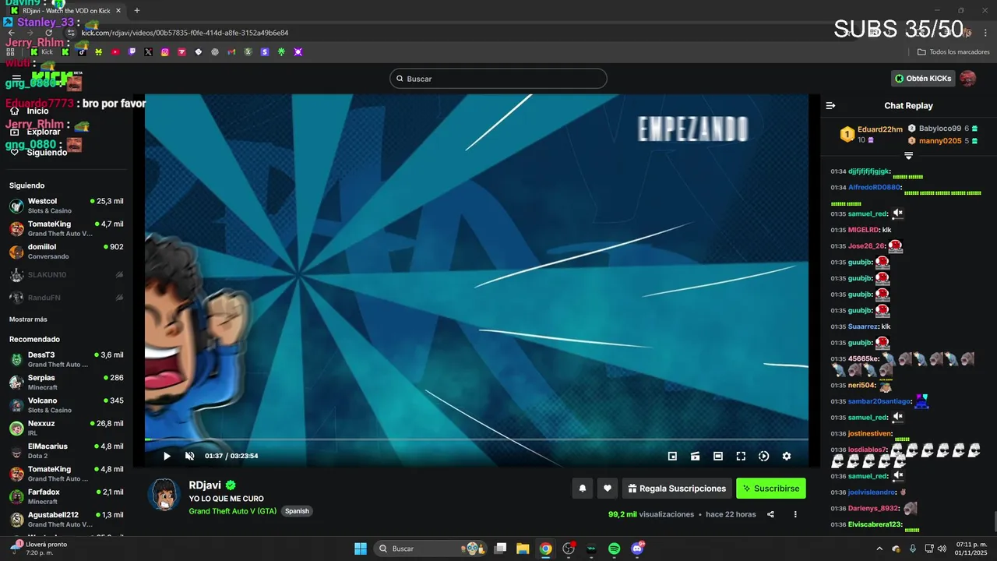Open the YouTube bookmark icon
Viewport: 997px width, 561px height.
click(x=115, y=52)
